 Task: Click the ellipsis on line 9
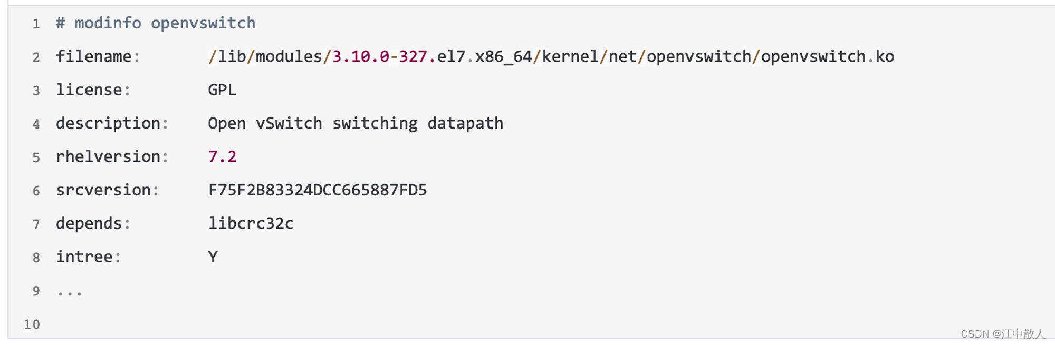pos(70,293)
